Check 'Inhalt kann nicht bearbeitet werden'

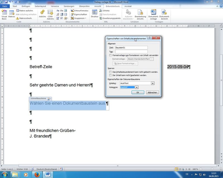coord(111,75)
